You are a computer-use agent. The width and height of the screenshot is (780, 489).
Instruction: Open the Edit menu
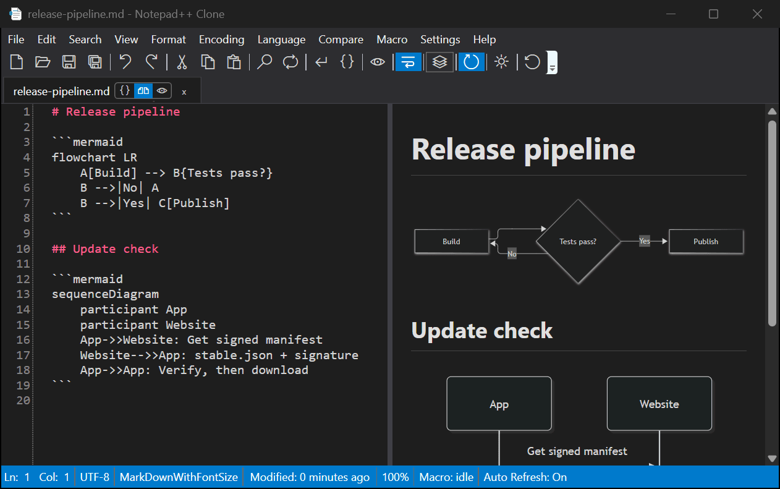(47, 39)
